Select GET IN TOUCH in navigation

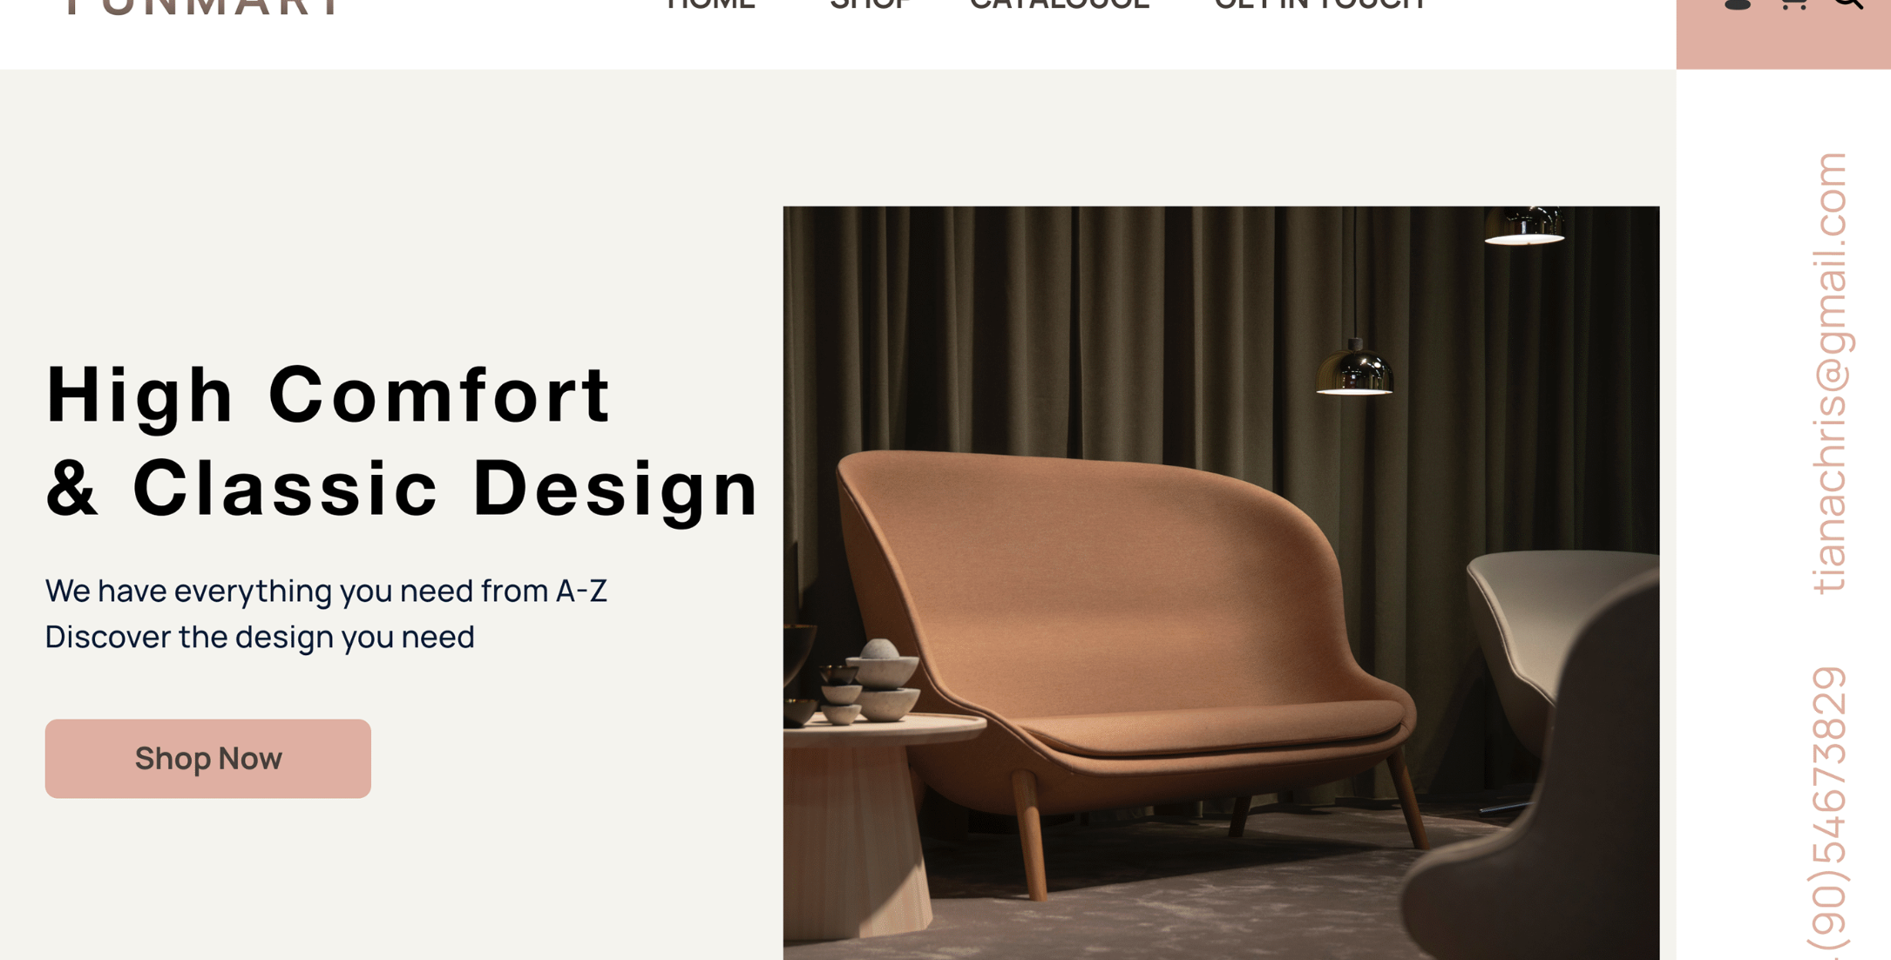(x=1319, y=5)
